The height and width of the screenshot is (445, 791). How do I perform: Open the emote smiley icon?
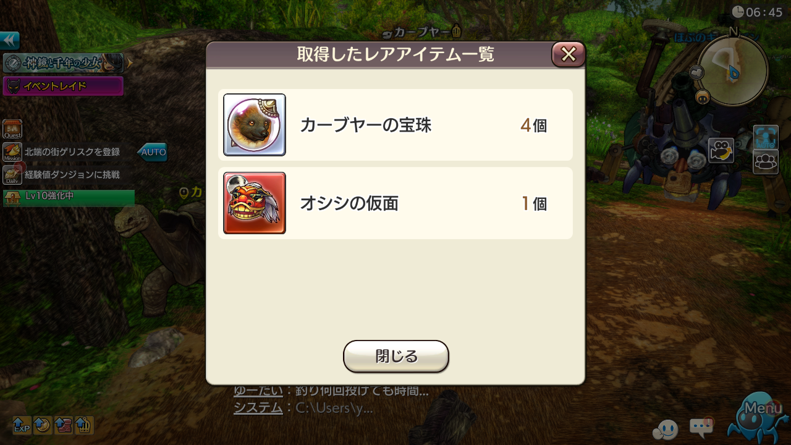[x=665, y=429]
